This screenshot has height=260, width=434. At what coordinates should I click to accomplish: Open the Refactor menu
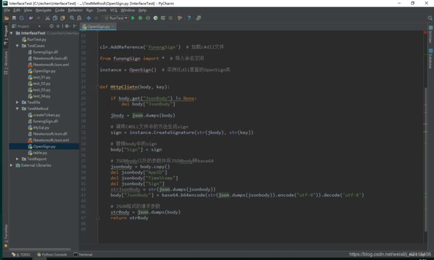click(75, 10)
